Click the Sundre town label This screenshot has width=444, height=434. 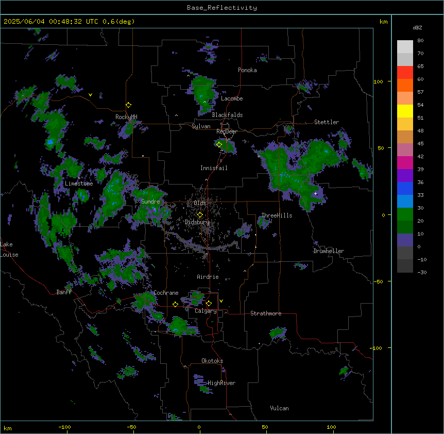[150, 202]
